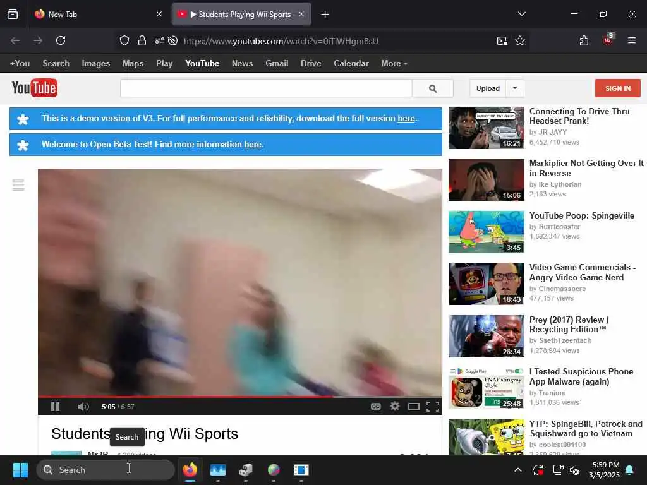The height and width of the screenshot is (485, 647).
Task: Click Firefox icon in taskbar
Action: [x=190, y=470]
